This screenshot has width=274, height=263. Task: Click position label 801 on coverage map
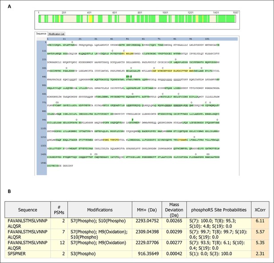click(x=140, y=12)
